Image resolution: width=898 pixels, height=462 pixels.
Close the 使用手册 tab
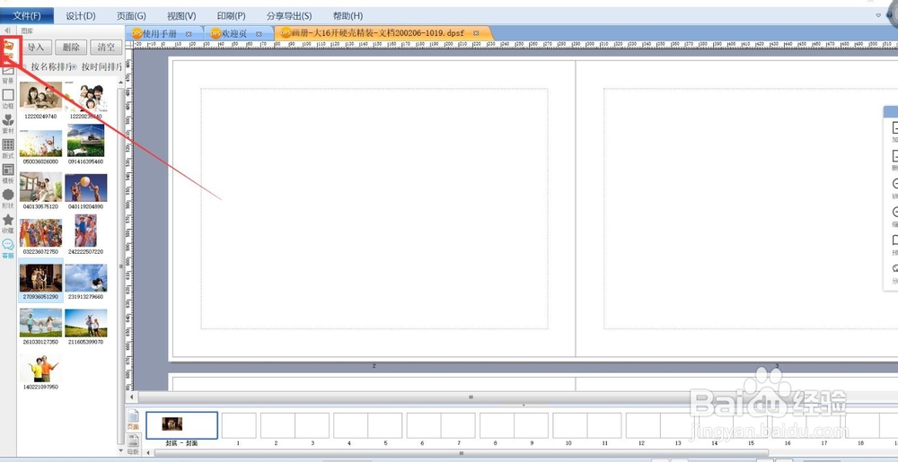189,34
